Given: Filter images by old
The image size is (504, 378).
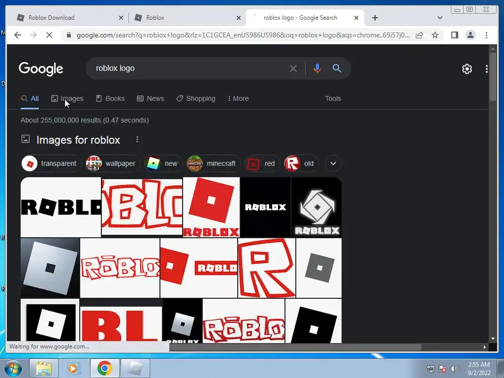Looking at the screenshot, I should point(301,163).
